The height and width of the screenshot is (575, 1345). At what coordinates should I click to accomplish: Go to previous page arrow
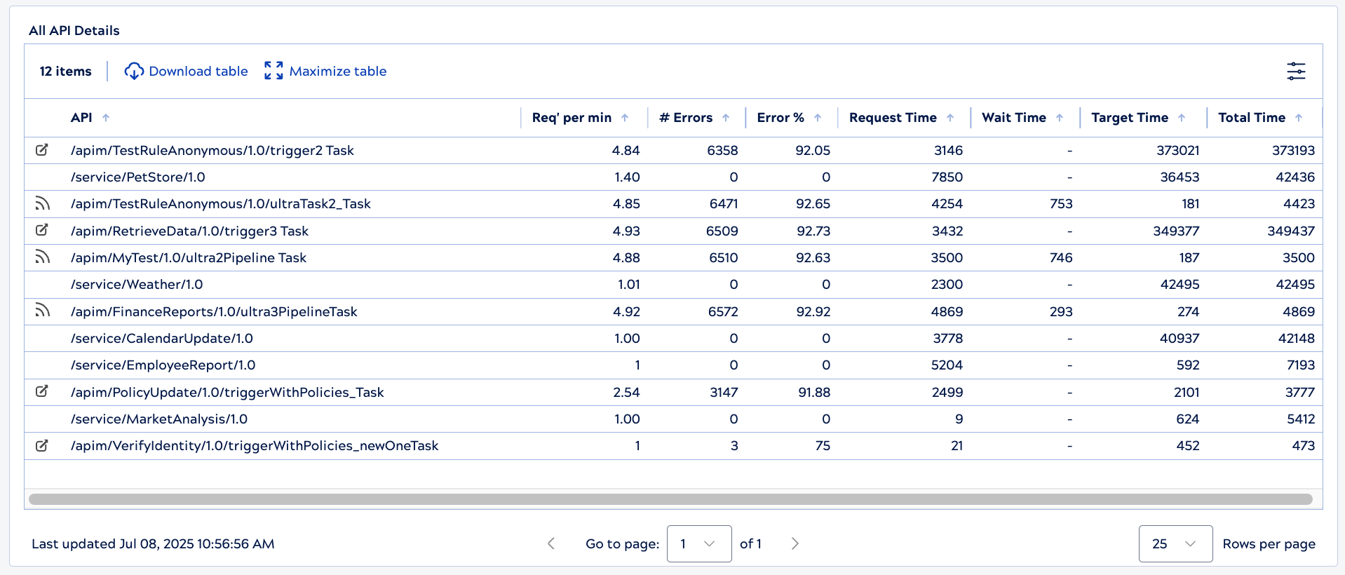tap(551, 543)
